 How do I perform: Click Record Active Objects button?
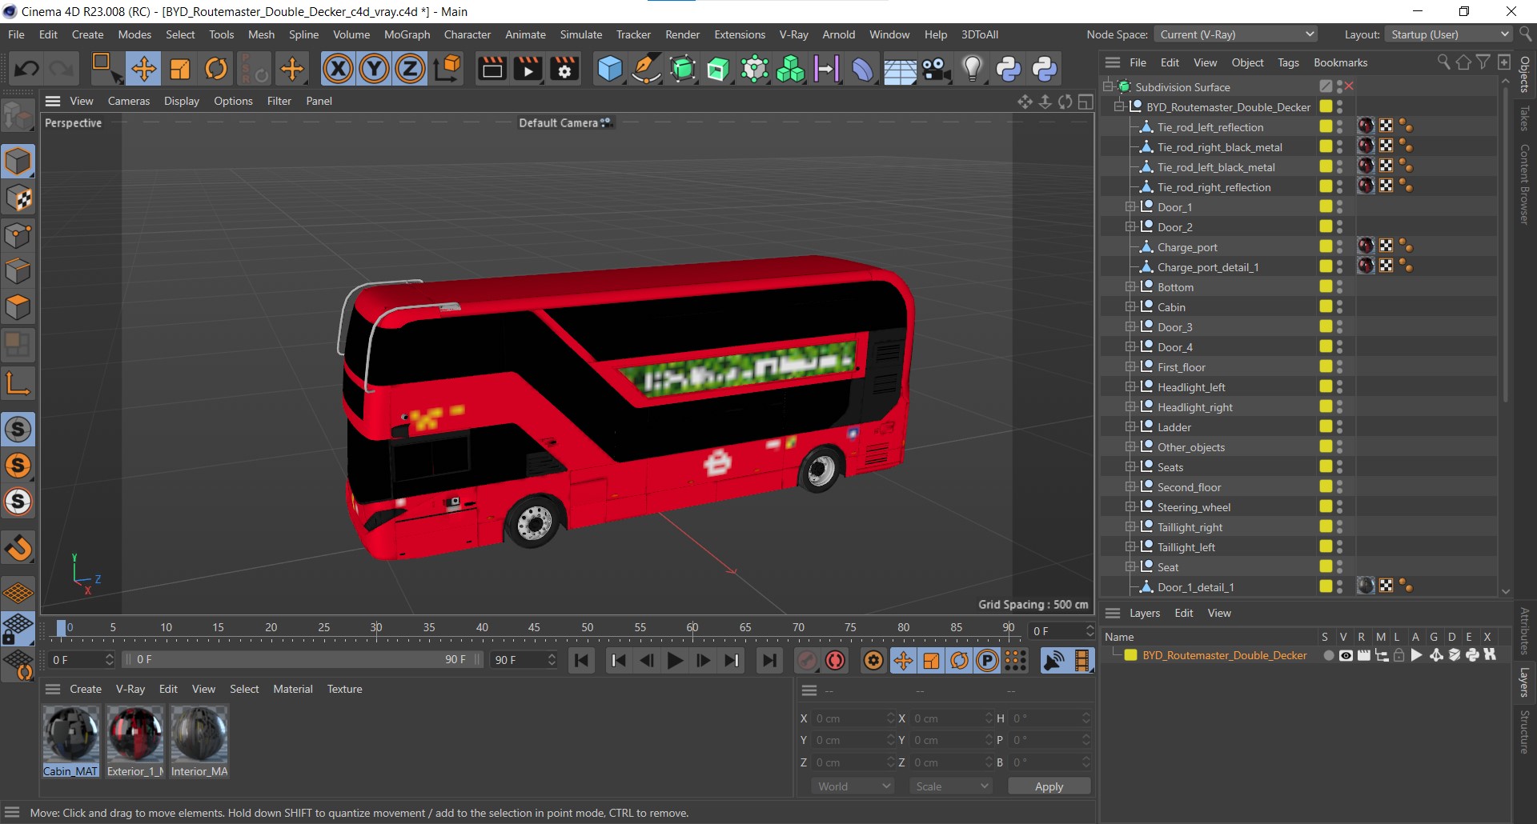(x=806, y=660)
